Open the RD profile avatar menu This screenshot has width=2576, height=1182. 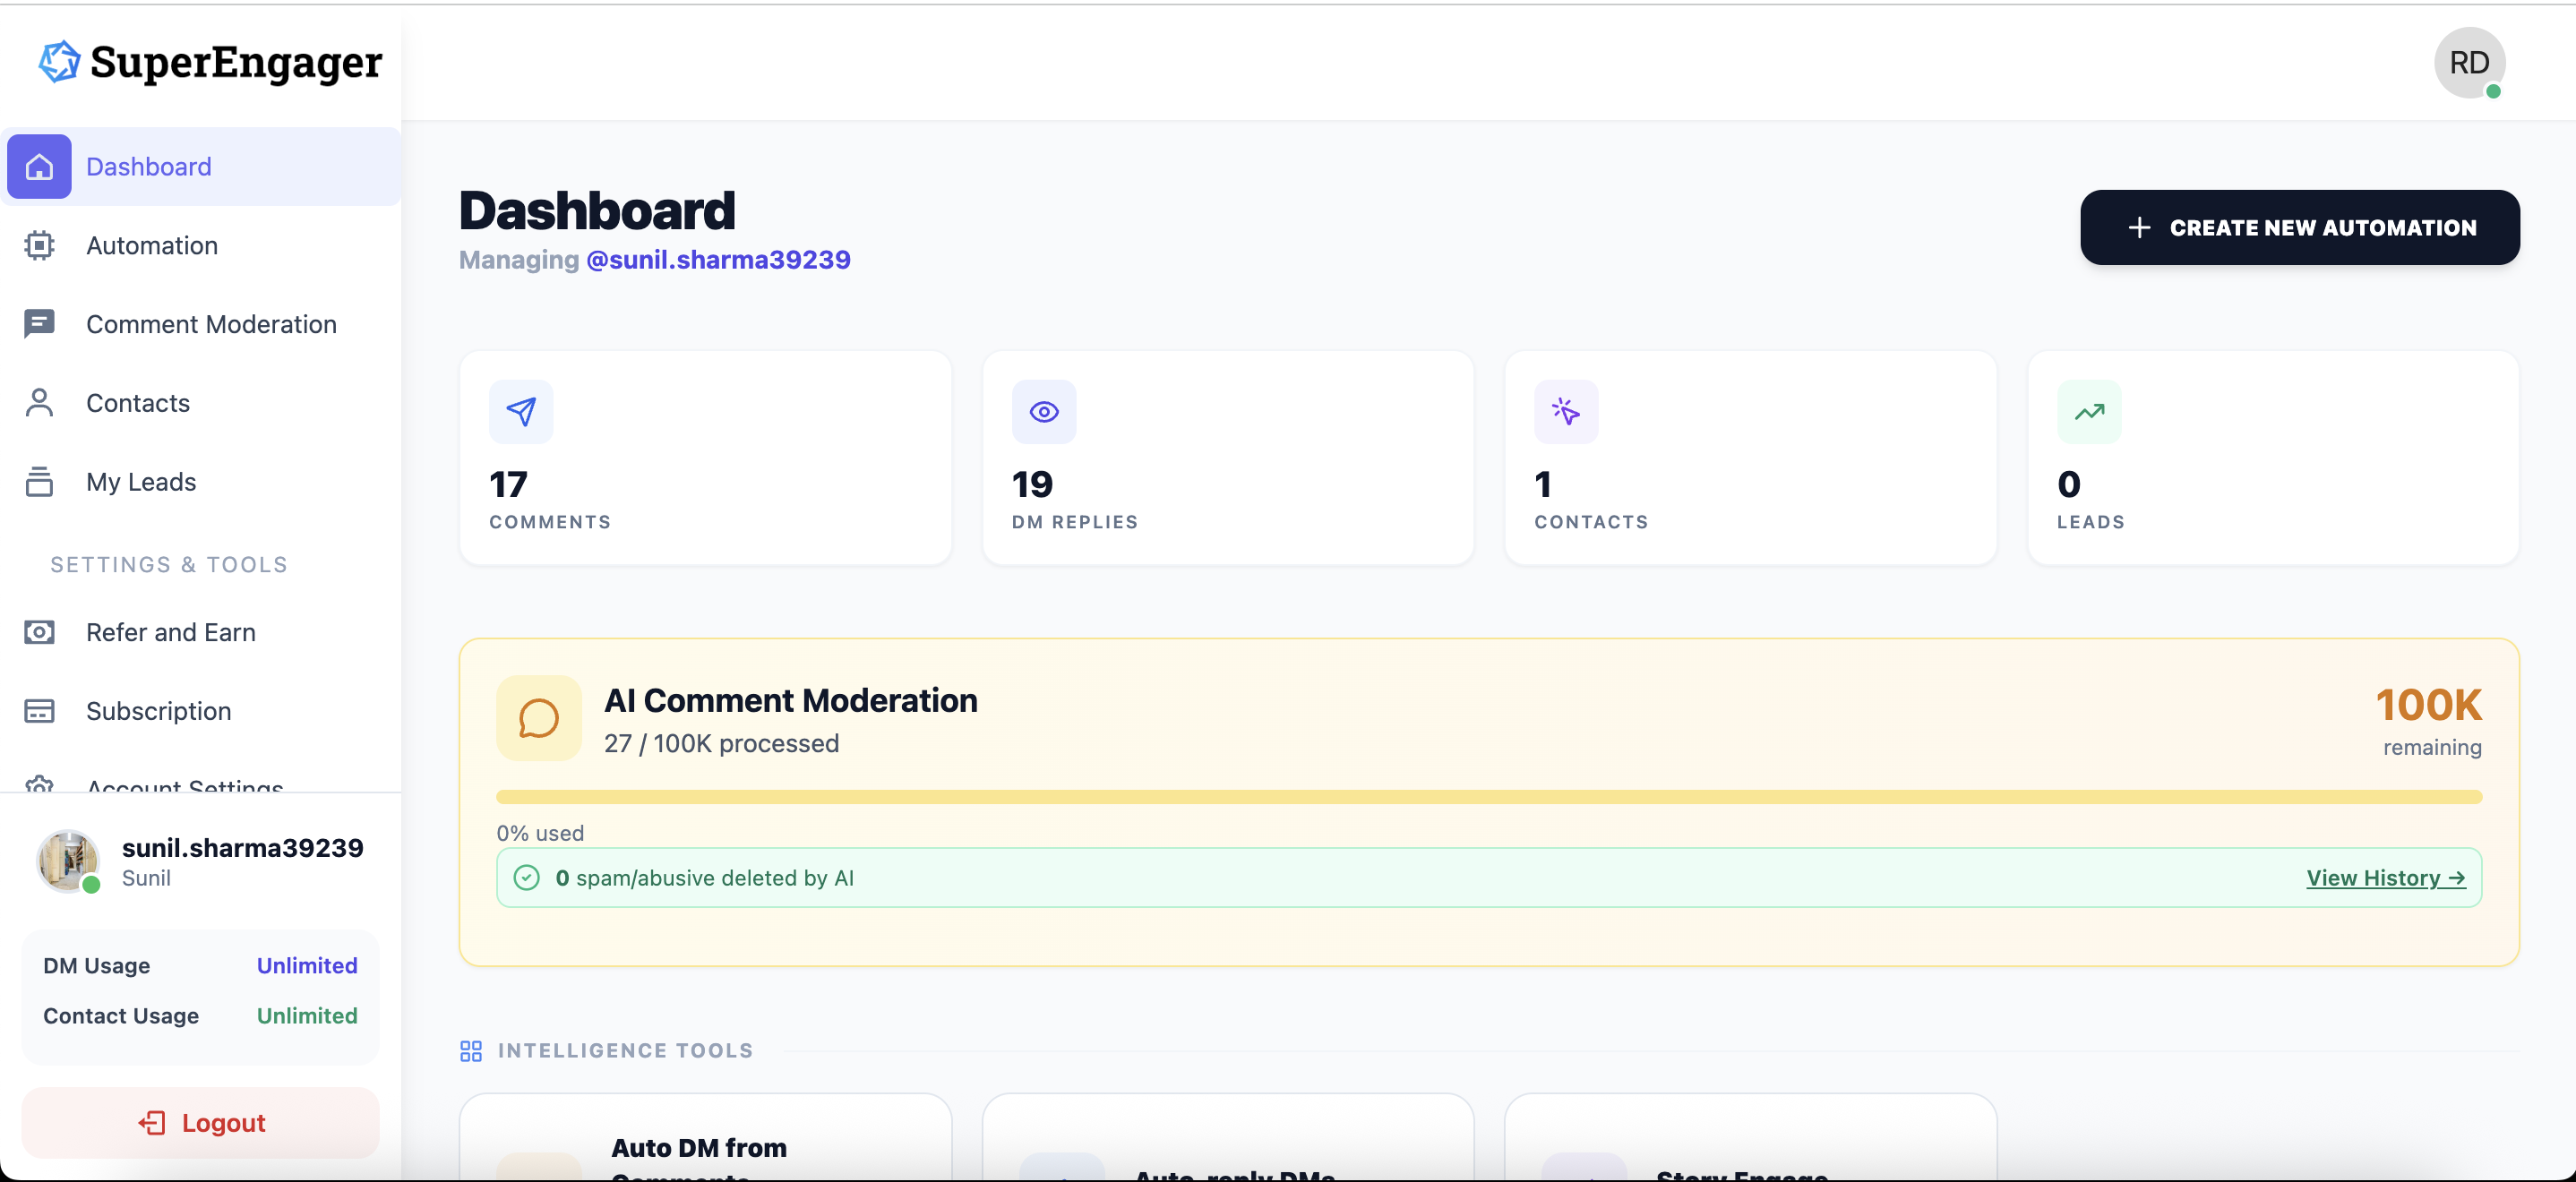click(2469, 63)
